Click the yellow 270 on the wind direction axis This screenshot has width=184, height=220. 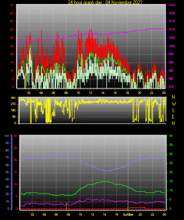tap(13, 104)
